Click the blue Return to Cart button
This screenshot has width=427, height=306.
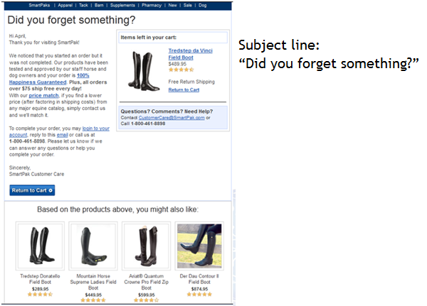pos(32,190)
